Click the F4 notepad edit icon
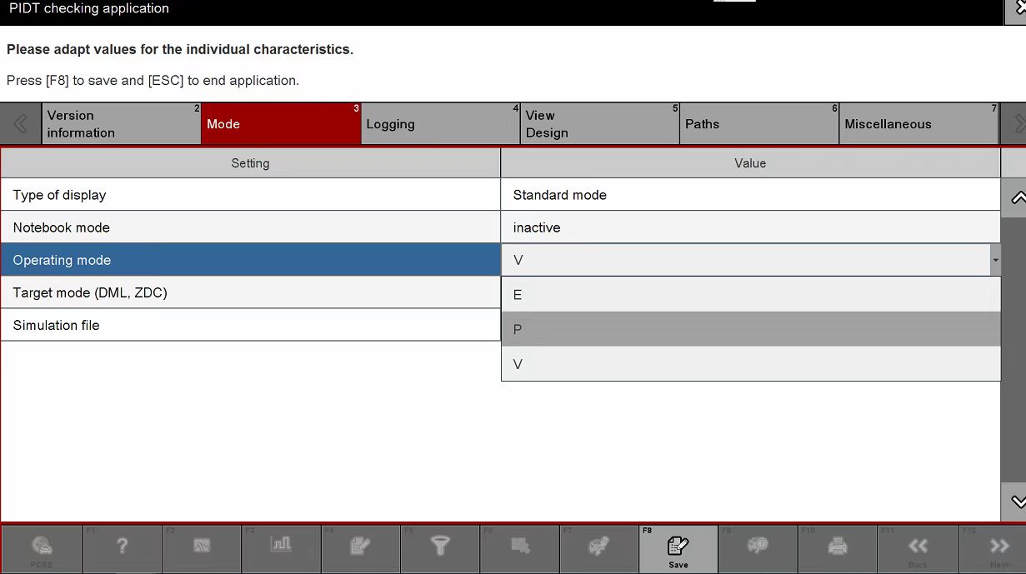1026x574 pixels. point(360,548)
